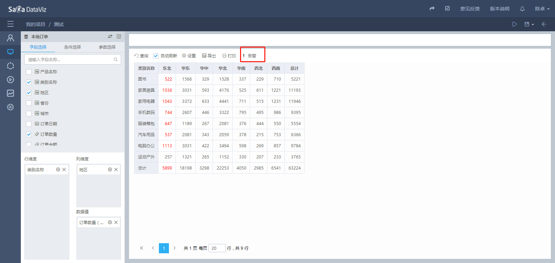This screenshot has height=263, width=555.
Task: Open the user sidebar icon
Action: point(10,38)
